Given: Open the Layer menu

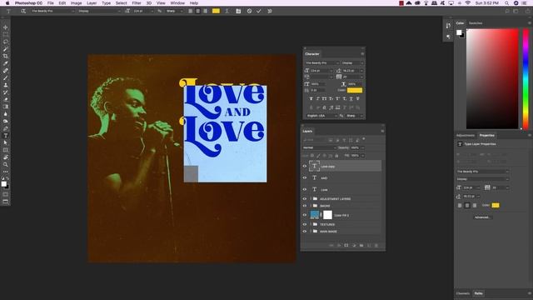Looking at the screenshot, I should 92,3.
